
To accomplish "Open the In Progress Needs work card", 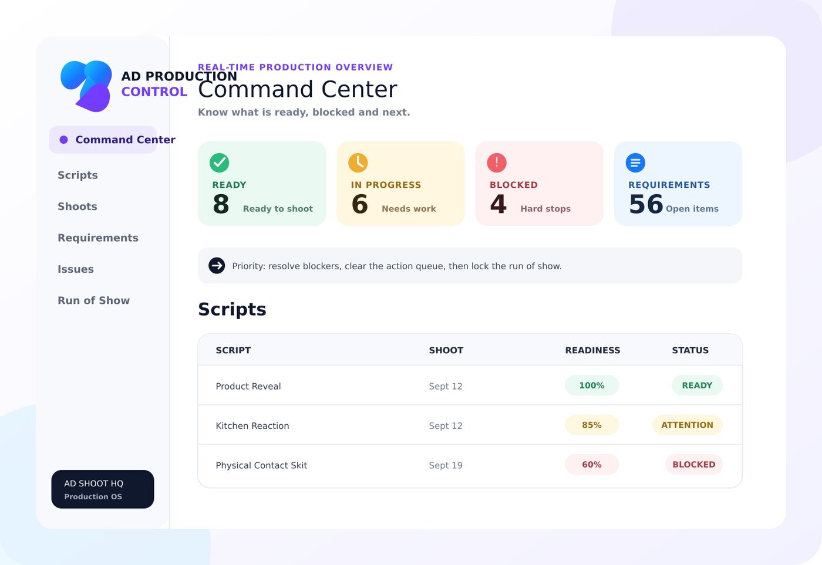I will (x=400, y=184).
